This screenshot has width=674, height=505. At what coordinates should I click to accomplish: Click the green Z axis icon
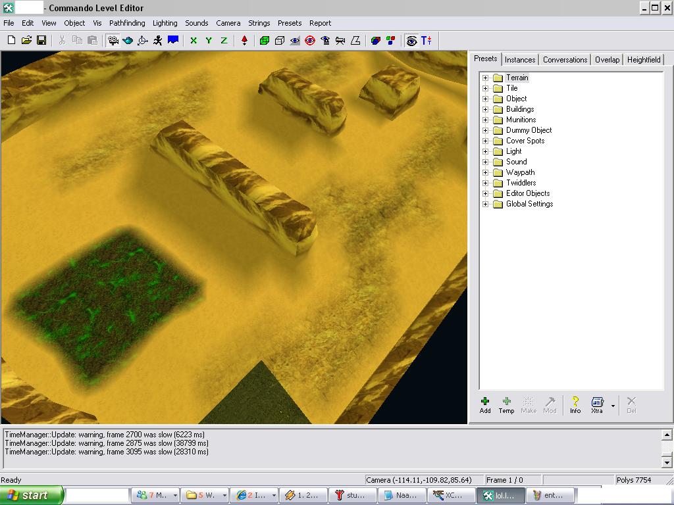tap(224, 41)
